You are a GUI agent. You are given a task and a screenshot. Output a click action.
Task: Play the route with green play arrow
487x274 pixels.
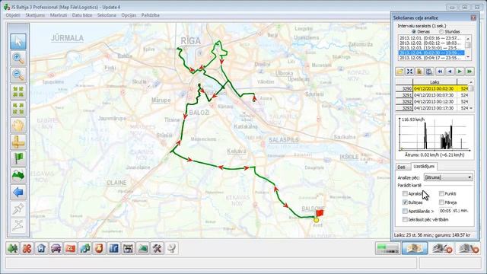coord(460,72)
